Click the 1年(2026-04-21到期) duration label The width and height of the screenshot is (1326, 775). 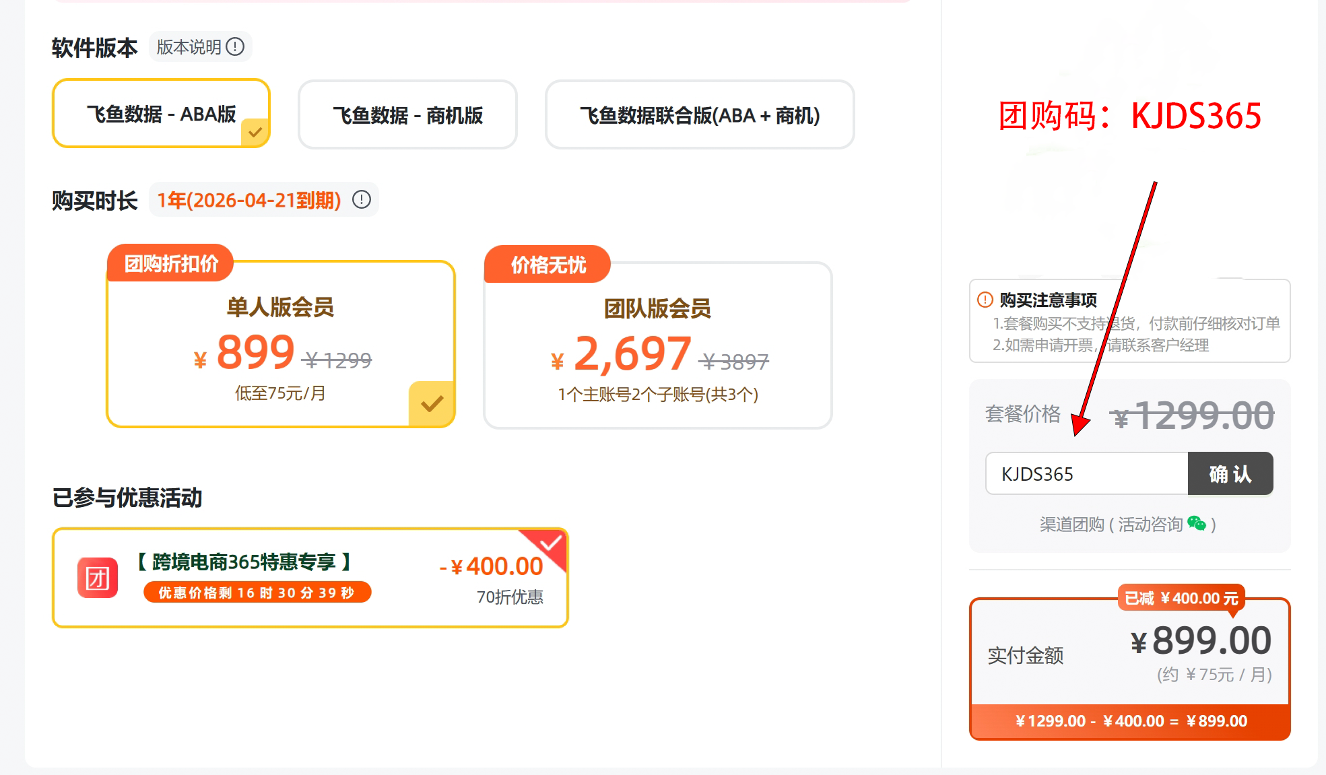(x=248, y=201)
